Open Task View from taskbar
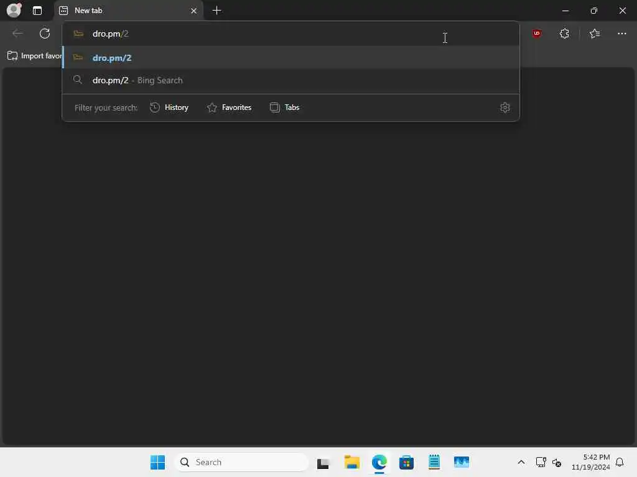The width and height of the screenshot is (637, 477). [x=323, y=462]
